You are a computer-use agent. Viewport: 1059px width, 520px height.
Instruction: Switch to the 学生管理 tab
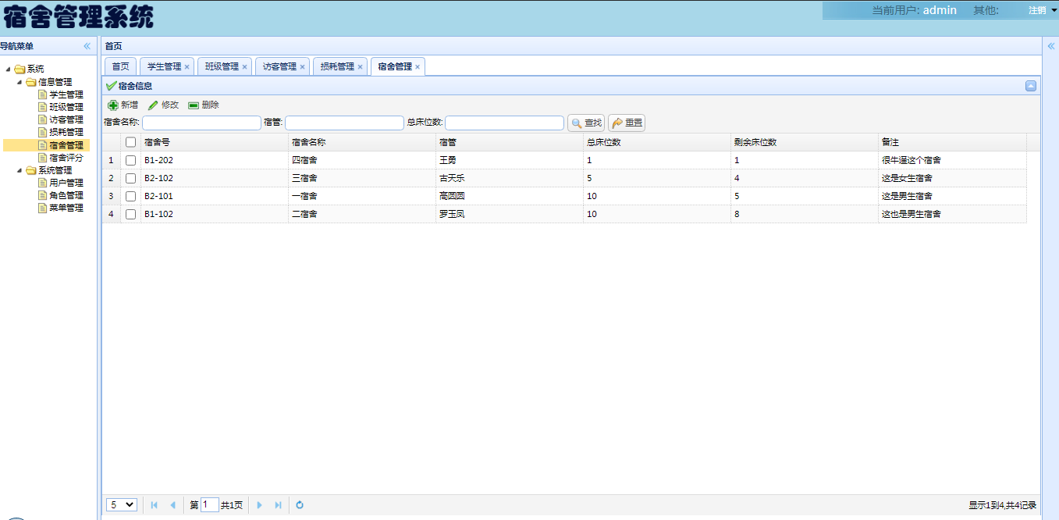[164, 67]
